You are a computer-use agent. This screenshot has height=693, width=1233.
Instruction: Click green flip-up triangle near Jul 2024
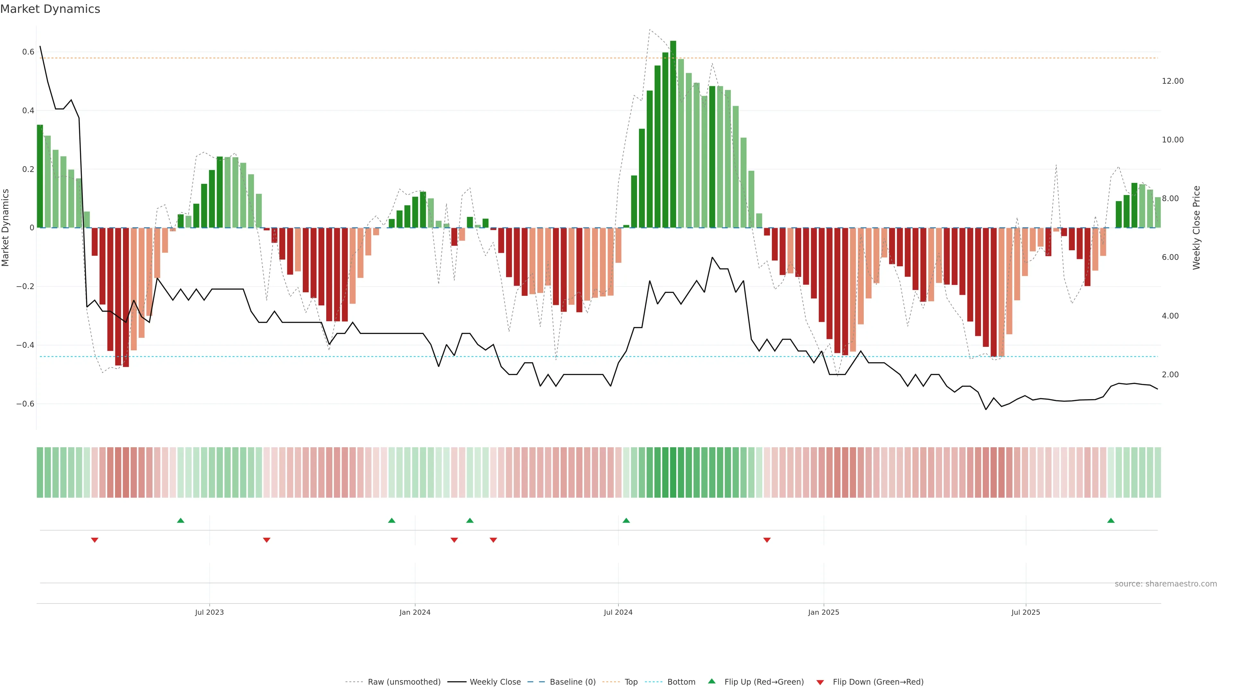click(x=626, y=520)
